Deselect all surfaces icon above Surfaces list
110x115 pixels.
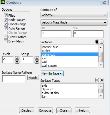(x=102, y=42)
